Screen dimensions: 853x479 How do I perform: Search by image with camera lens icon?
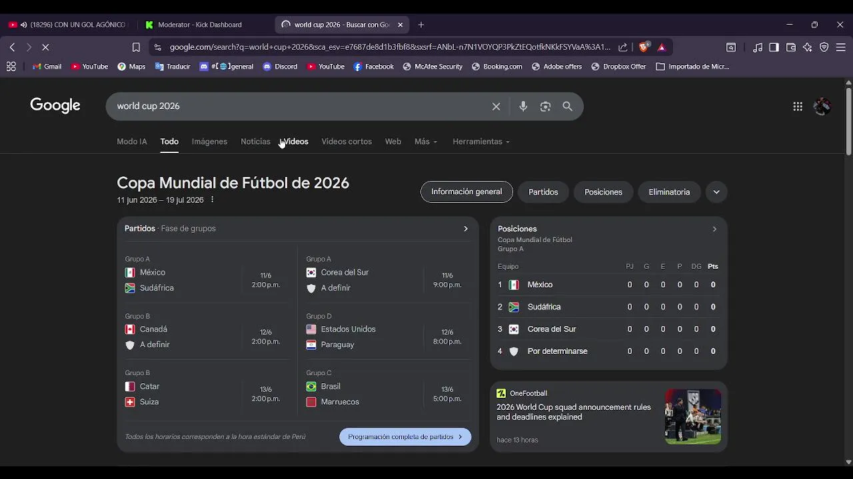coord(545,106)
